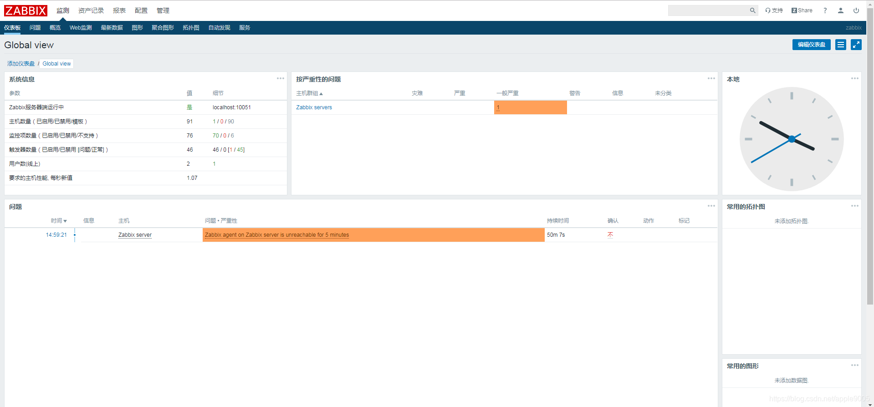Sort problems by 时间 column header
The image size is (874, 407).
click(x=59, y=221)
